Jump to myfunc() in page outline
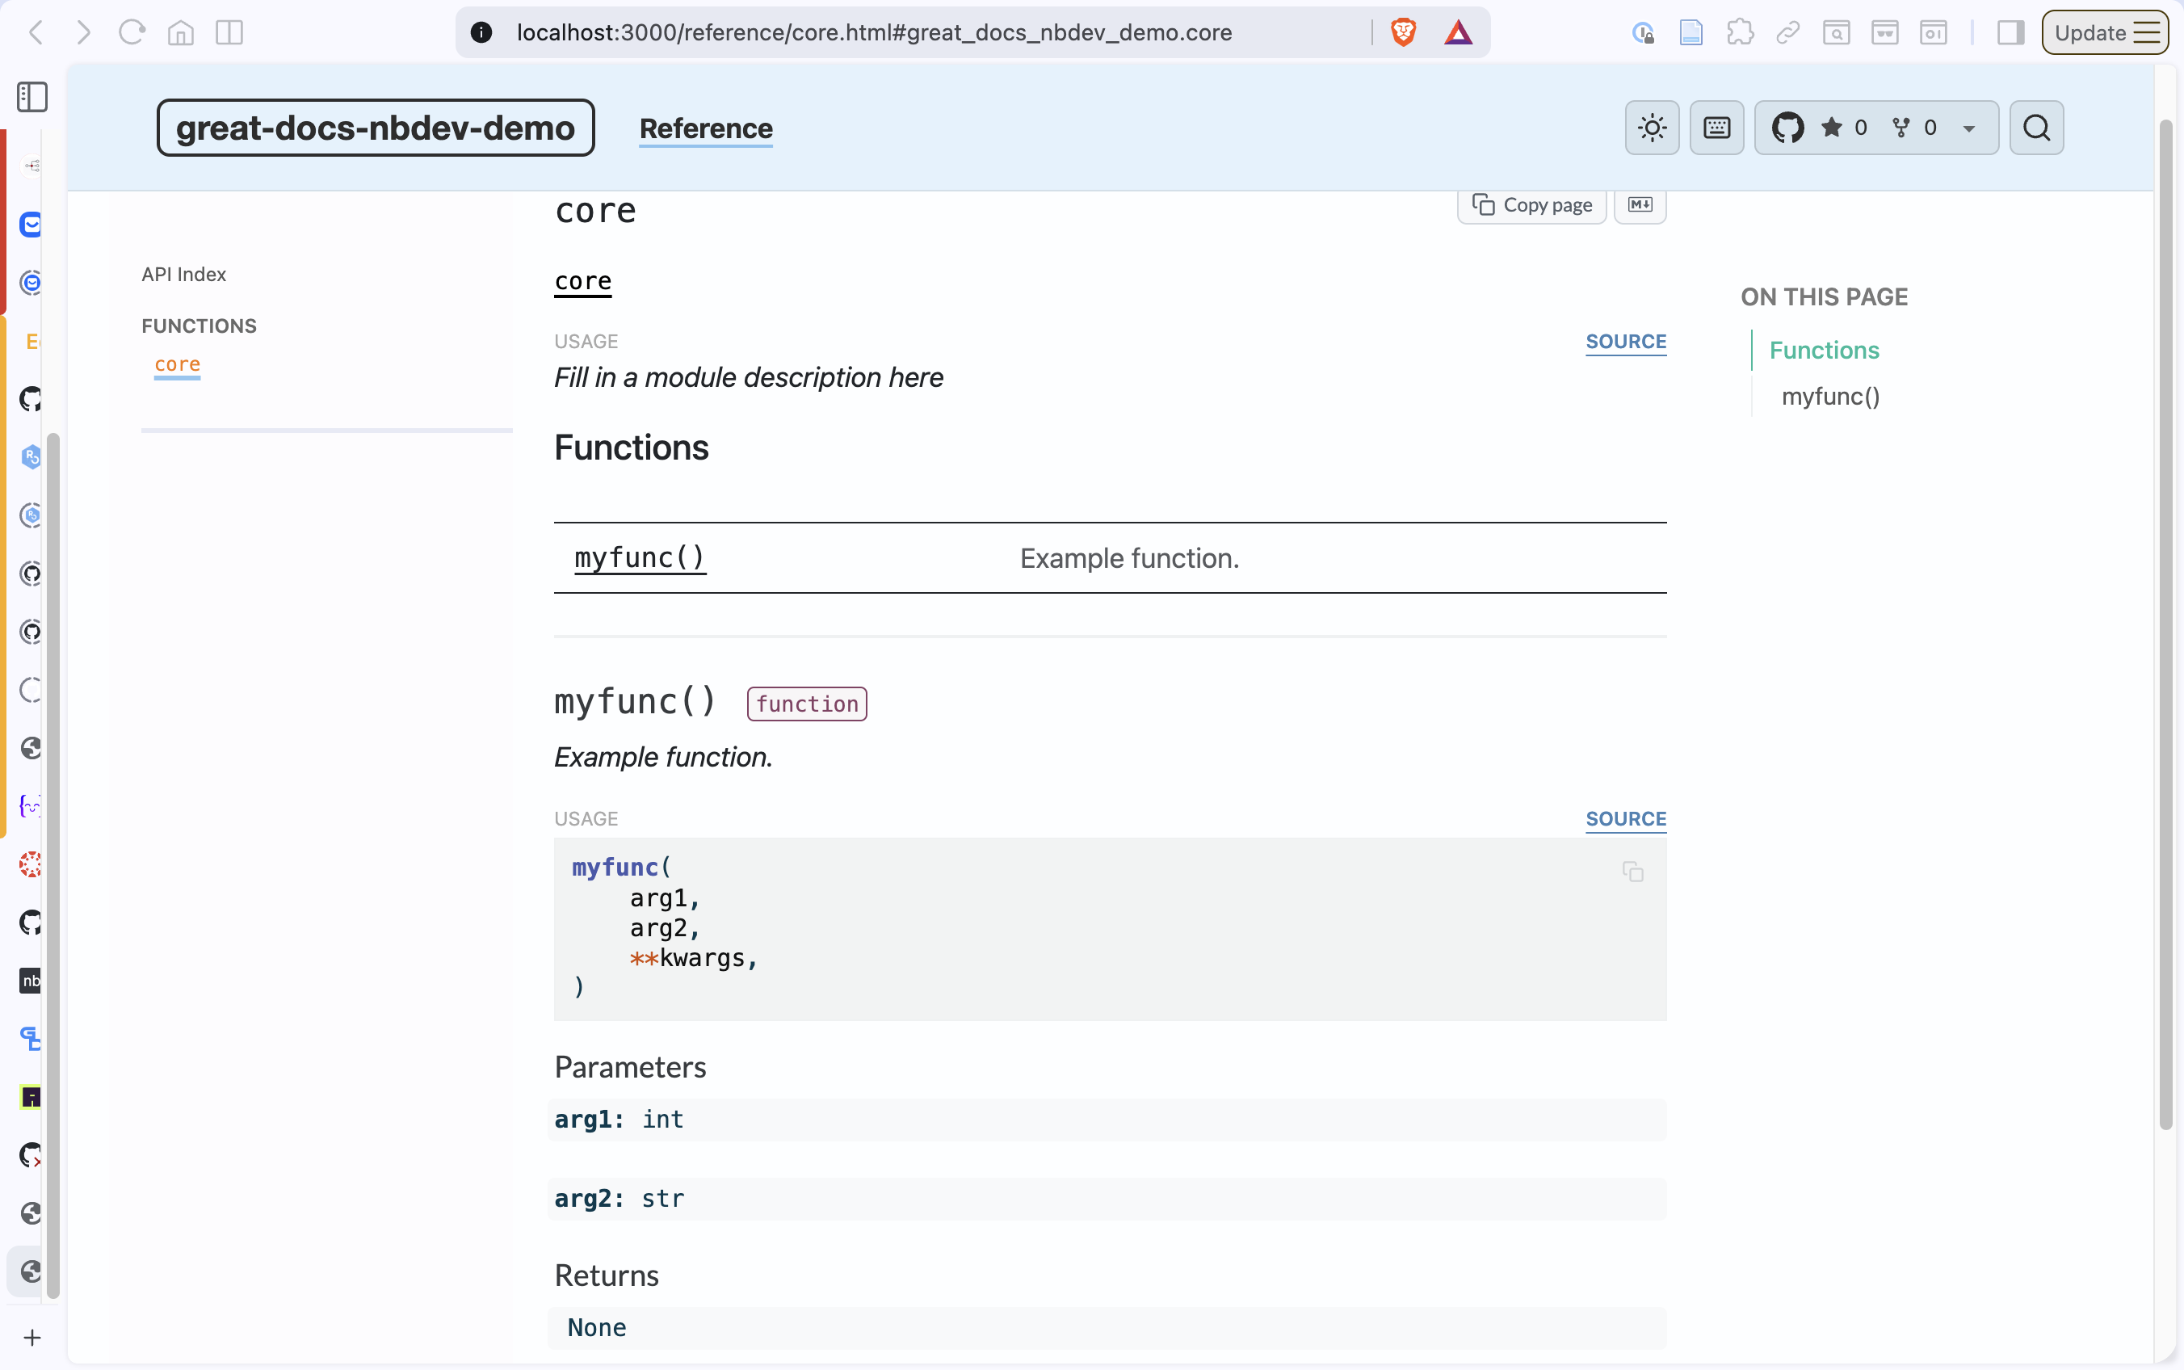This screenshot has height=1370, width=2184. pos(1829,396)
